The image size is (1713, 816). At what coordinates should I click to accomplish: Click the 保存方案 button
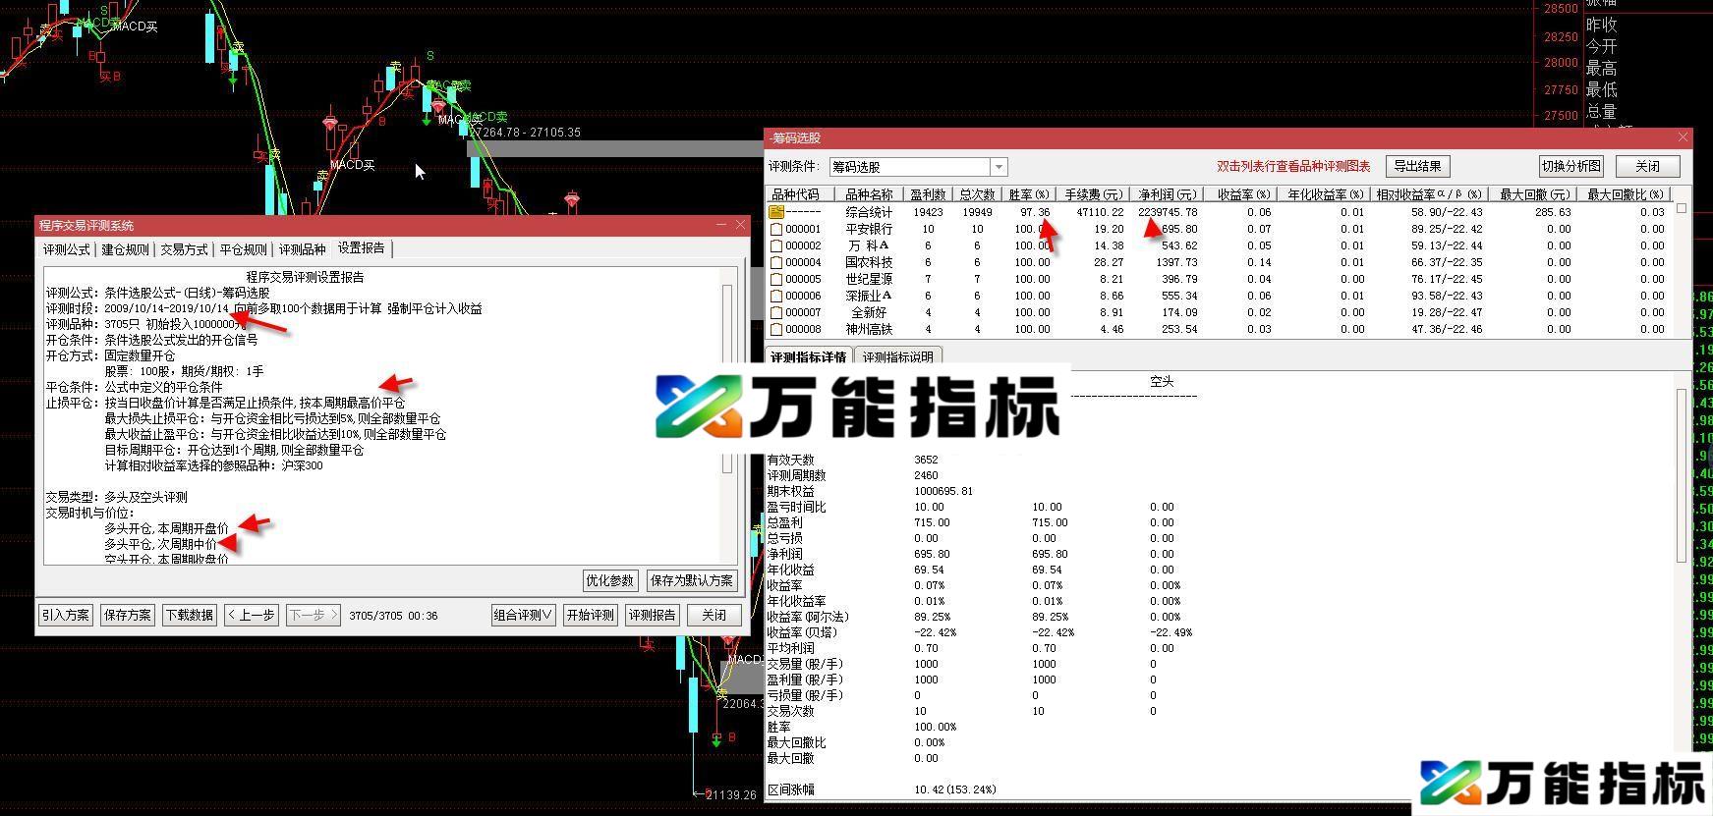(128, 615)
